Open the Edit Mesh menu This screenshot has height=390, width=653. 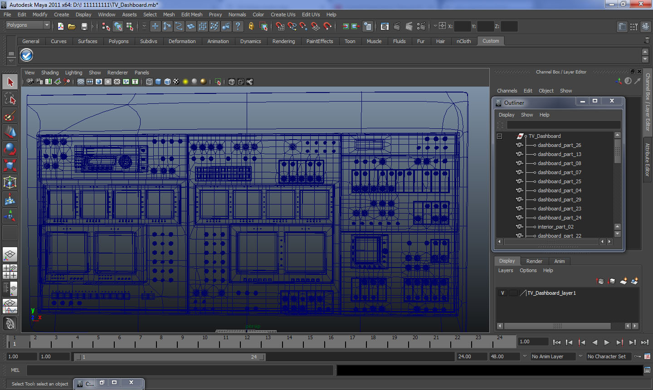coord(192,15)
